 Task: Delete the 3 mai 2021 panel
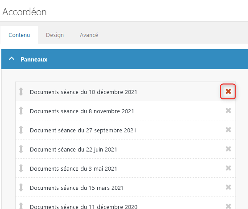click(x=228, y=168)
